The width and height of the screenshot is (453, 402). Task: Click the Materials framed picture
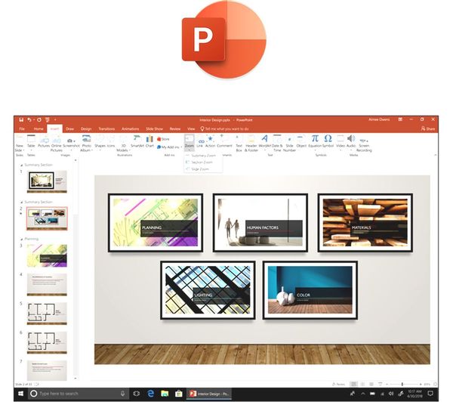(365, 223)
